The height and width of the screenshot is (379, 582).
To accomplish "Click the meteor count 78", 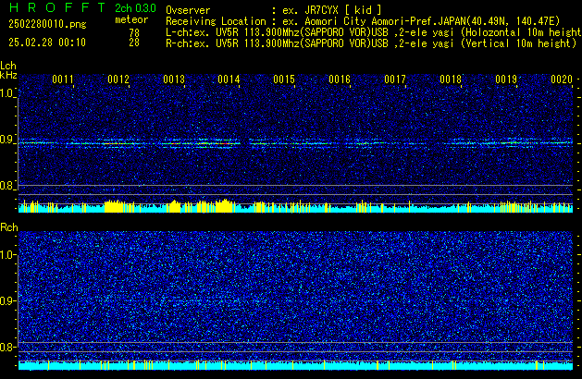I will 134,32.
